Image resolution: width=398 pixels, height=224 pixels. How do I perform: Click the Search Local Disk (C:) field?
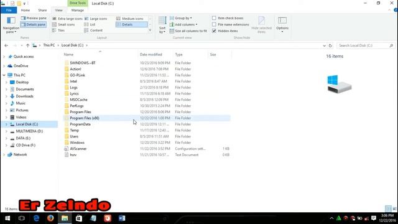366,45
